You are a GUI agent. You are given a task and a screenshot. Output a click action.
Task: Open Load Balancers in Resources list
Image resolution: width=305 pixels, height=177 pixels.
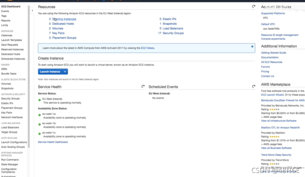click(x=173, y=28)
